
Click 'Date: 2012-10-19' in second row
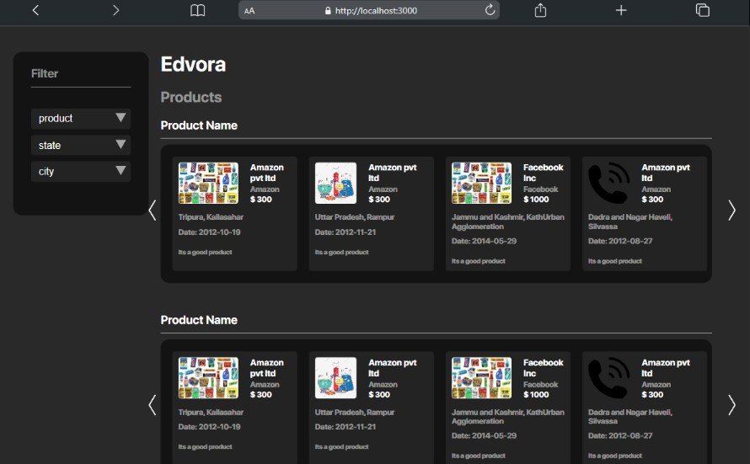coord(209,427)
